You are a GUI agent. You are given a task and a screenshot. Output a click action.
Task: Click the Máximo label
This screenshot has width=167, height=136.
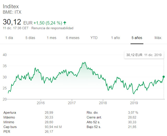(9, 118)
